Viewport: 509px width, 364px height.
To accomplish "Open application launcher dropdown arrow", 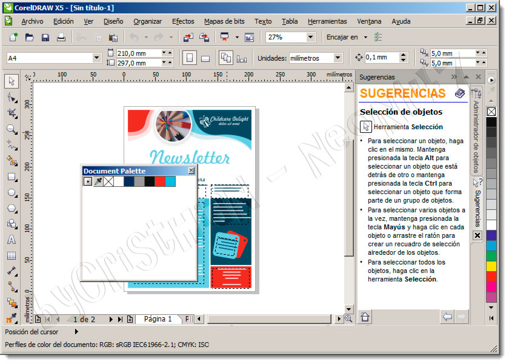I will pos(237,38).
